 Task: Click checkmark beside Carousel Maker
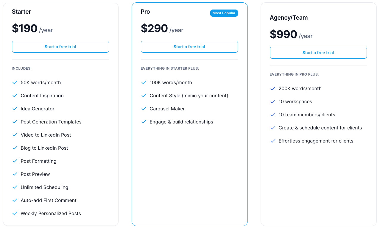(144, 109)
